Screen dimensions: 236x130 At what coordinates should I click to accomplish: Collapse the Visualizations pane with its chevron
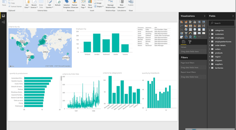click(204, 16)
